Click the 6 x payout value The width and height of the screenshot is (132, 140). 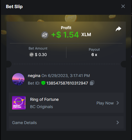click(94, 55)
